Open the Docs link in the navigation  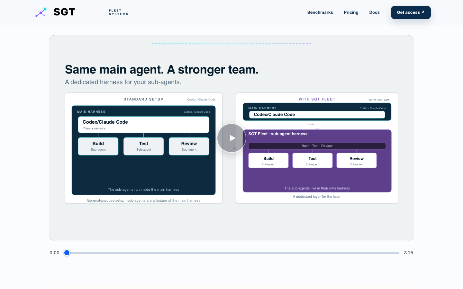point(374,13)
